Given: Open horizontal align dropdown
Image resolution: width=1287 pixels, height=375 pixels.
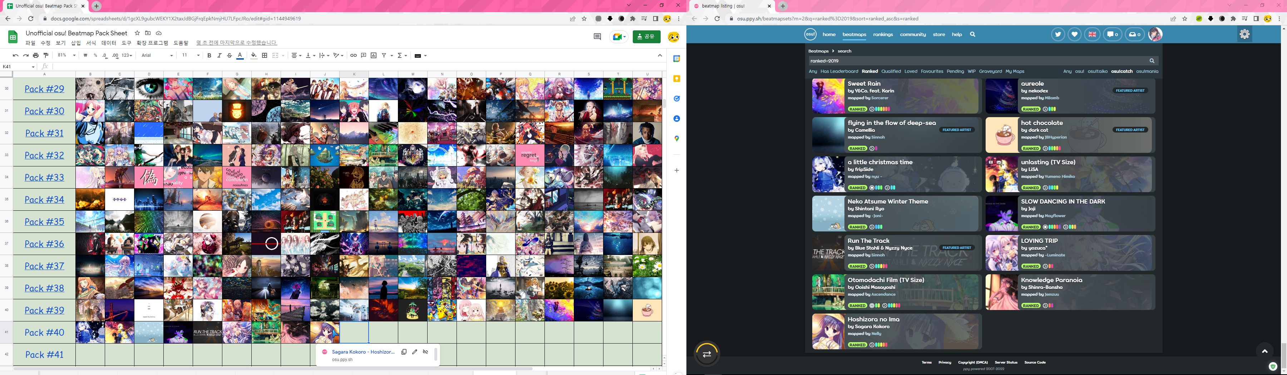Looking at the screenshot, I should pyautogui.click(x=296, y=55).
